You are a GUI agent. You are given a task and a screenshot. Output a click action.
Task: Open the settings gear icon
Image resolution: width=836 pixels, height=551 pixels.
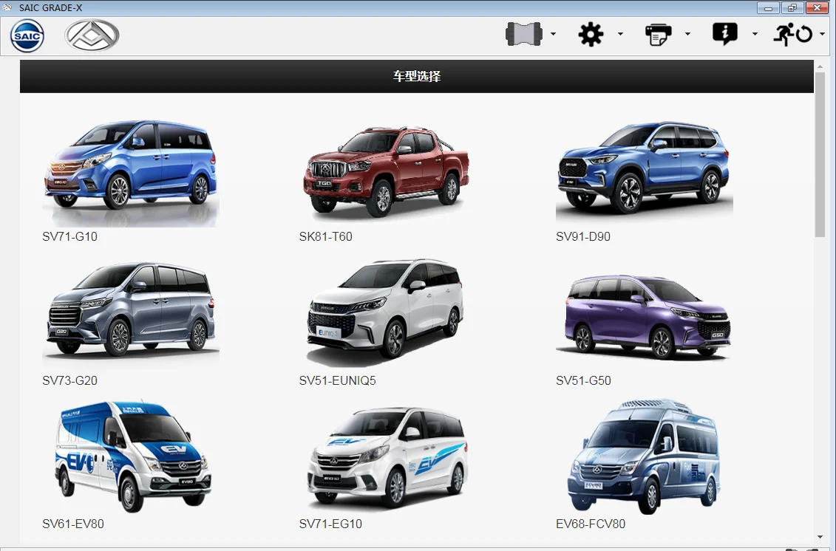tap(591, 34)
